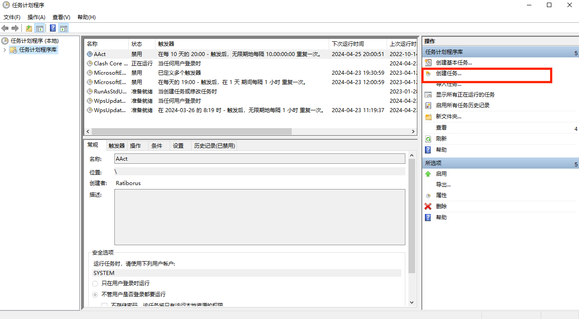Click the 描述 description text area
Viewport: 579px width, 319px height.
pyautogui.click(x=260, y=217)
